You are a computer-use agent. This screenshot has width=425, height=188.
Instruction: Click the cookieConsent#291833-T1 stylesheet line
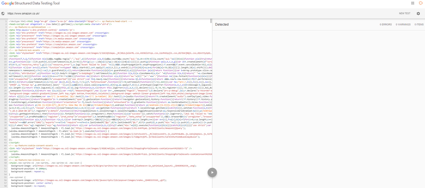point(101,148)
